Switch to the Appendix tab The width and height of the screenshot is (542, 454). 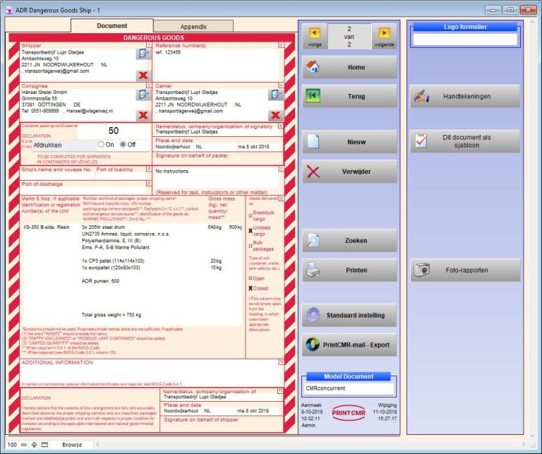pos(193,26)
